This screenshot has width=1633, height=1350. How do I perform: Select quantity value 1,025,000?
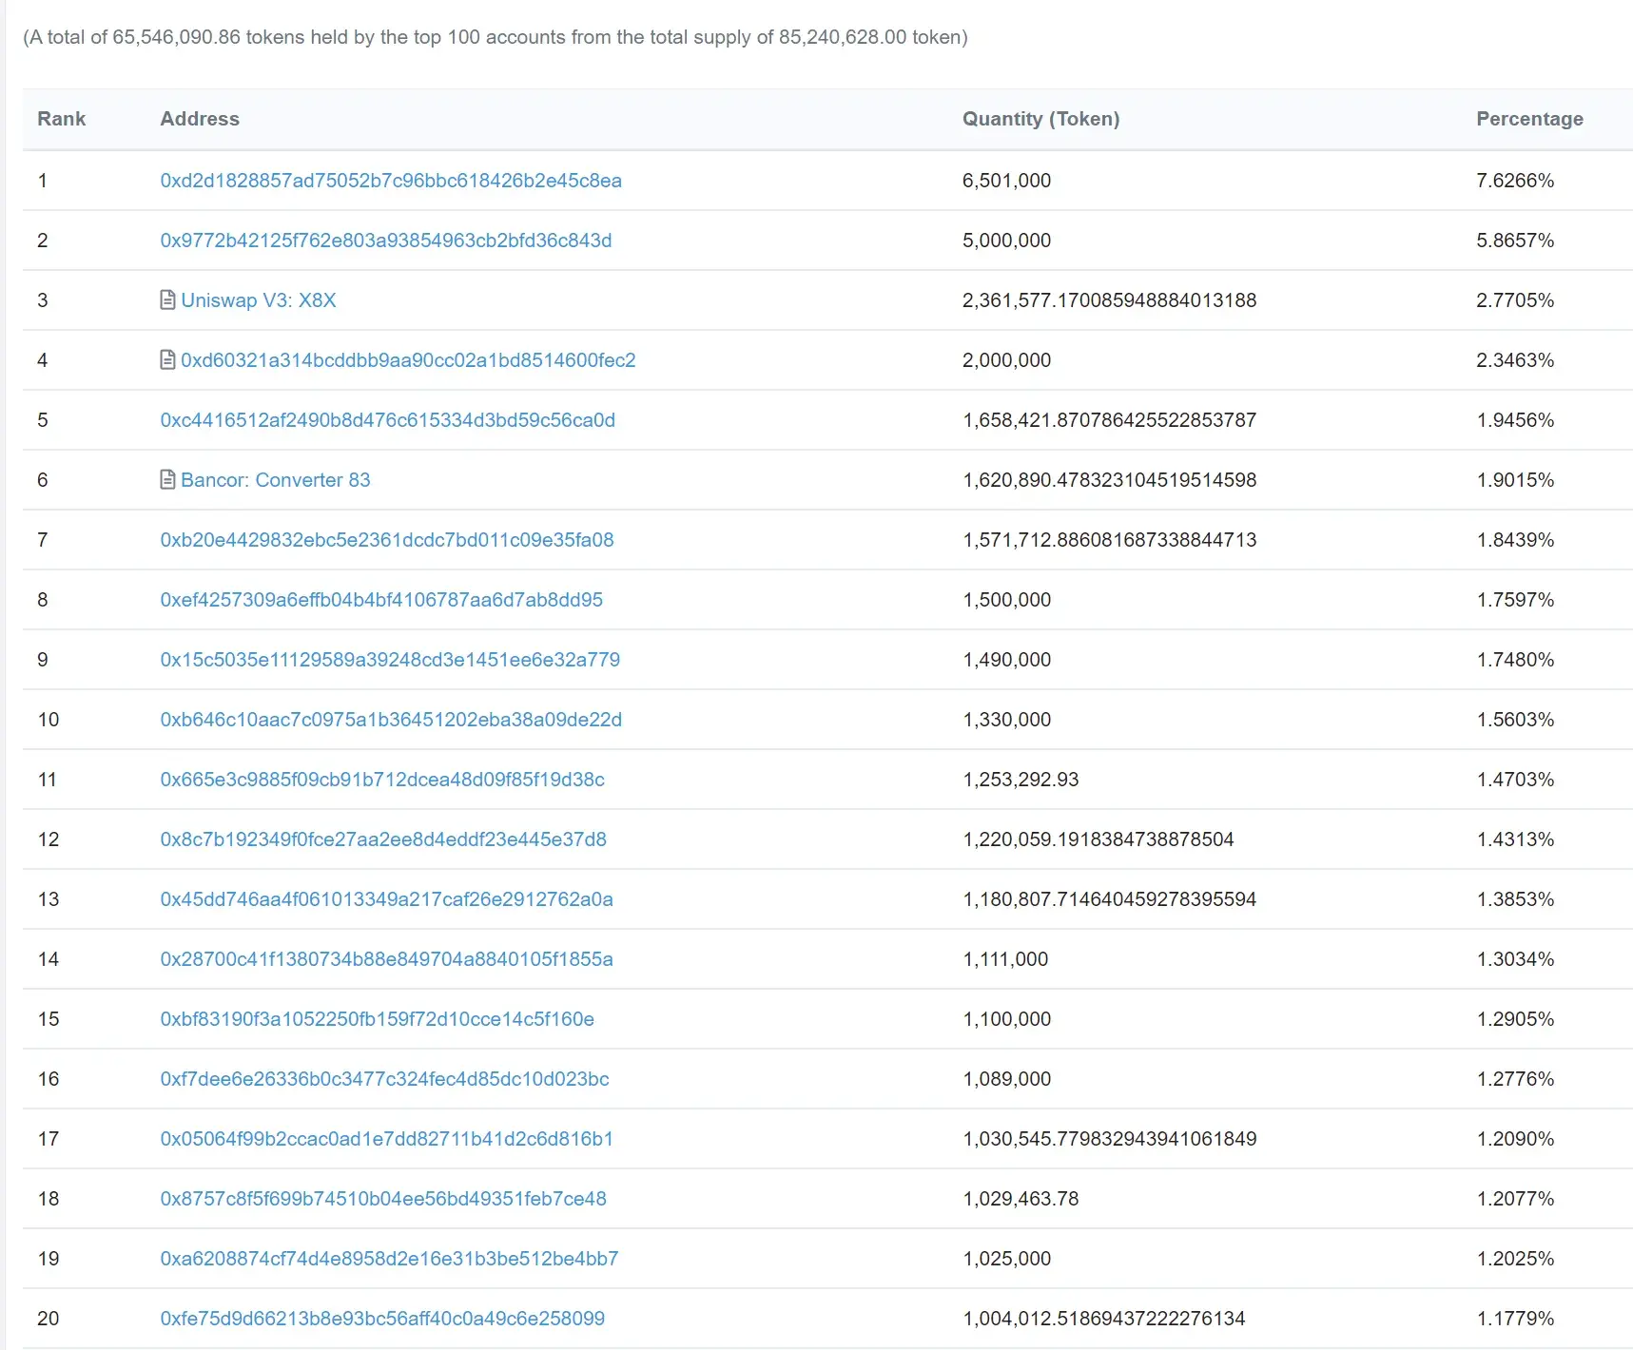[1007, 1259]
